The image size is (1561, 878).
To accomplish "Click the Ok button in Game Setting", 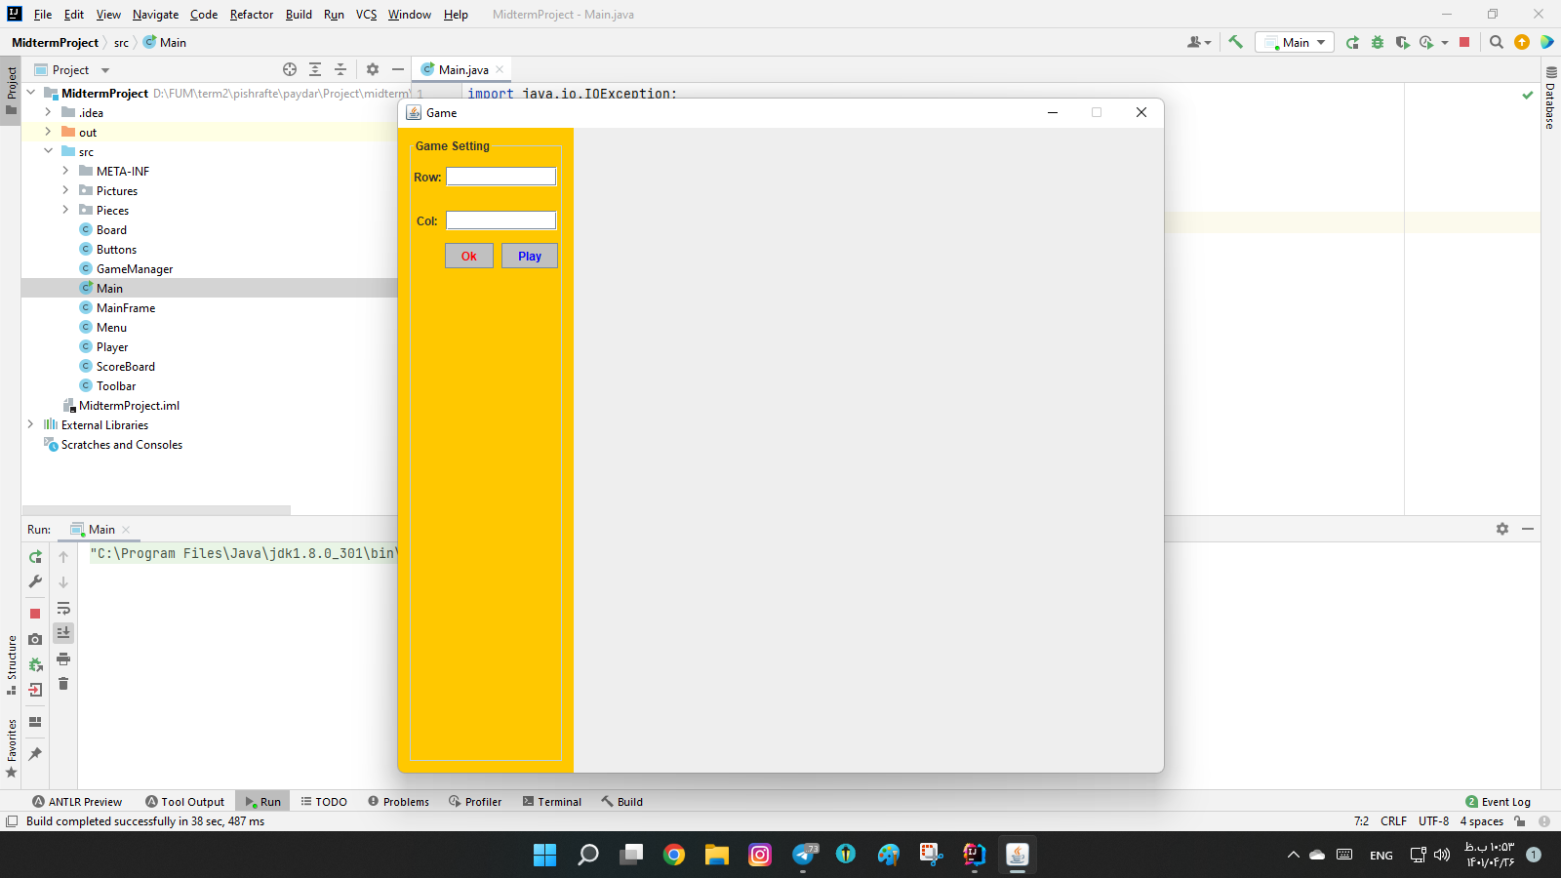I will click(x=468, y=256).
